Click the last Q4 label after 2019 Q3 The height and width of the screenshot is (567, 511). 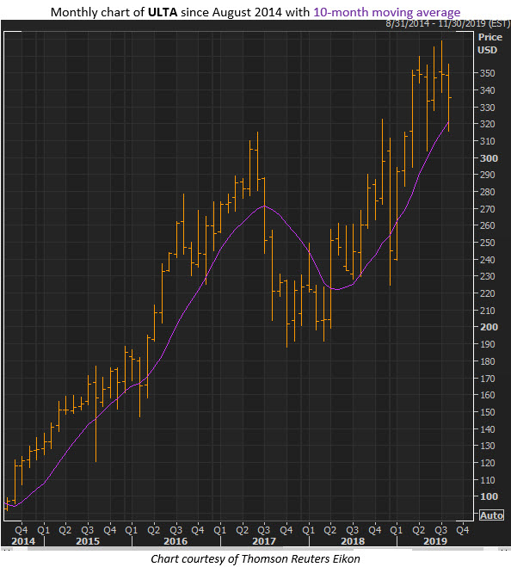point(463,530)
